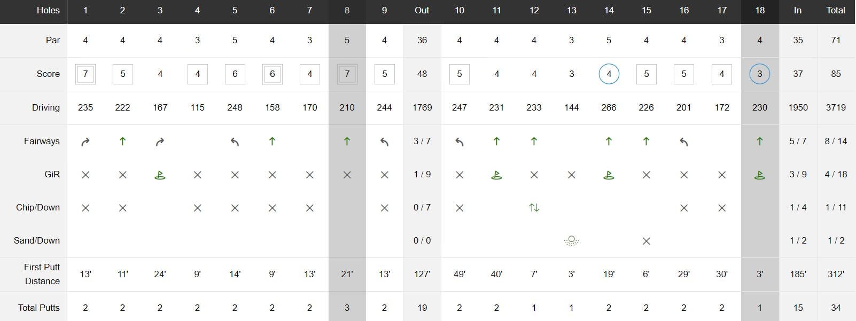This screenshot has height=321, width=856.
Task: Click the fairway-left arrow on hole 5
Action: click(x=235, y=142)
